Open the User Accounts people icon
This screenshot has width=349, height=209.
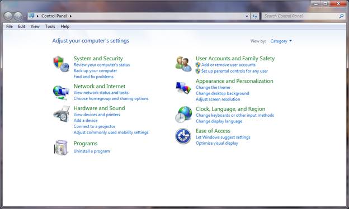(183, 64)
